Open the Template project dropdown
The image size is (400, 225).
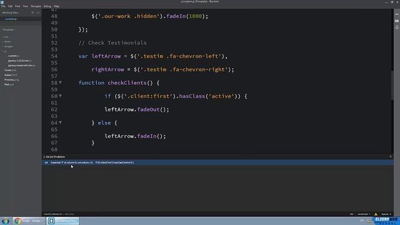(x=9, y=29)
